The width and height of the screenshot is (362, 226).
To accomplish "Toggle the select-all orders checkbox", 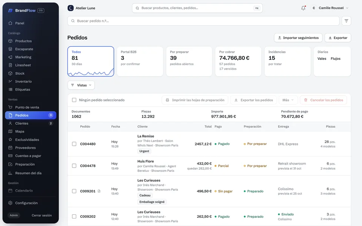I will [x=74, y=100].
